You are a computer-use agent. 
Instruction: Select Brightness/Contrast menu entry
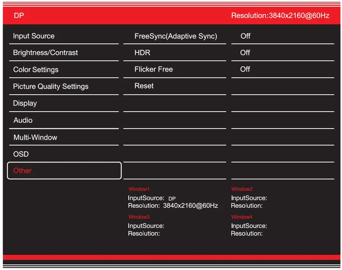tap(64, 53)
